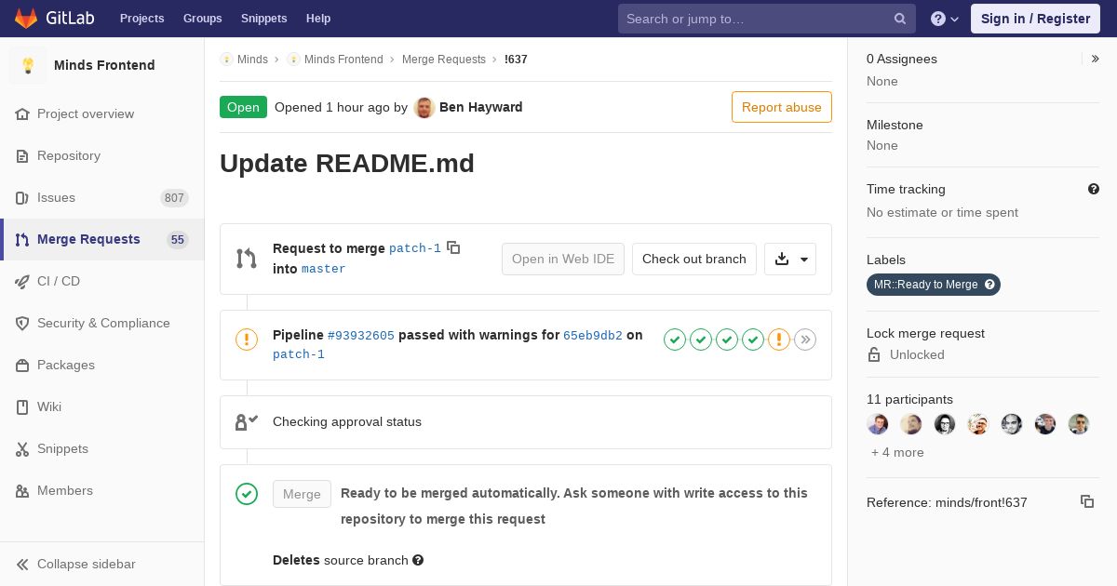Open Issues in sidebar

(102, 197)
